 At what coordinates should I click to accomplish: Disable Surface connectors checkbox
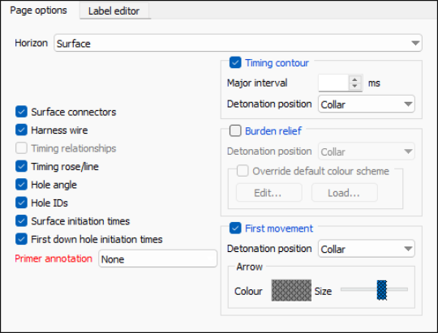coord(21,112)
